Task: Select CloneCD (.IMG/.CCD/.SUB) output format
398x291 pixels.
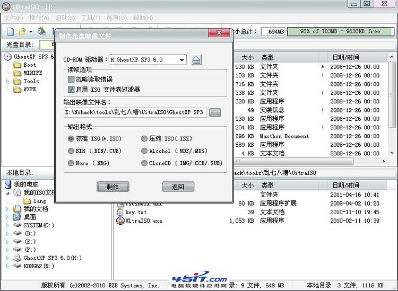Action: (144, 163)
